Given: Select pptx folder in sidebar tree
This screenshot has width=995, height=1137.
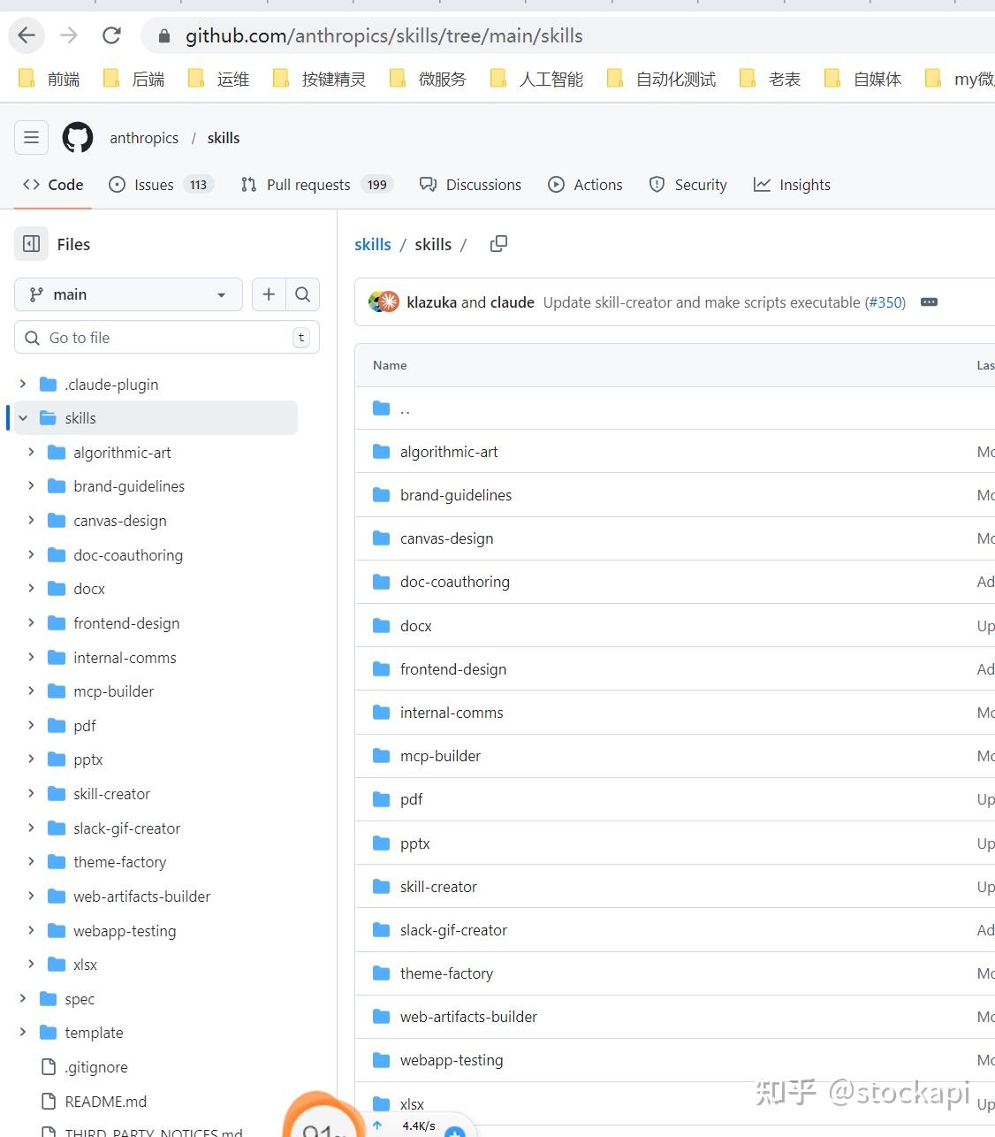Looking at the screenshot, I should point(88,759).
